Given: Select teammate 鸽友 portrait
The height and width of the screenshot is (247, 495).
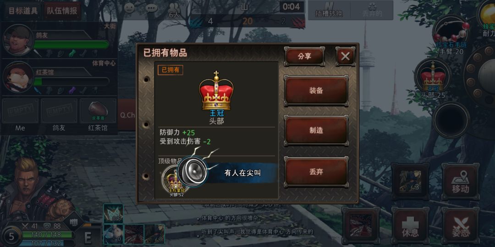Looking at the screenshot, I should (x=18, y=40).
